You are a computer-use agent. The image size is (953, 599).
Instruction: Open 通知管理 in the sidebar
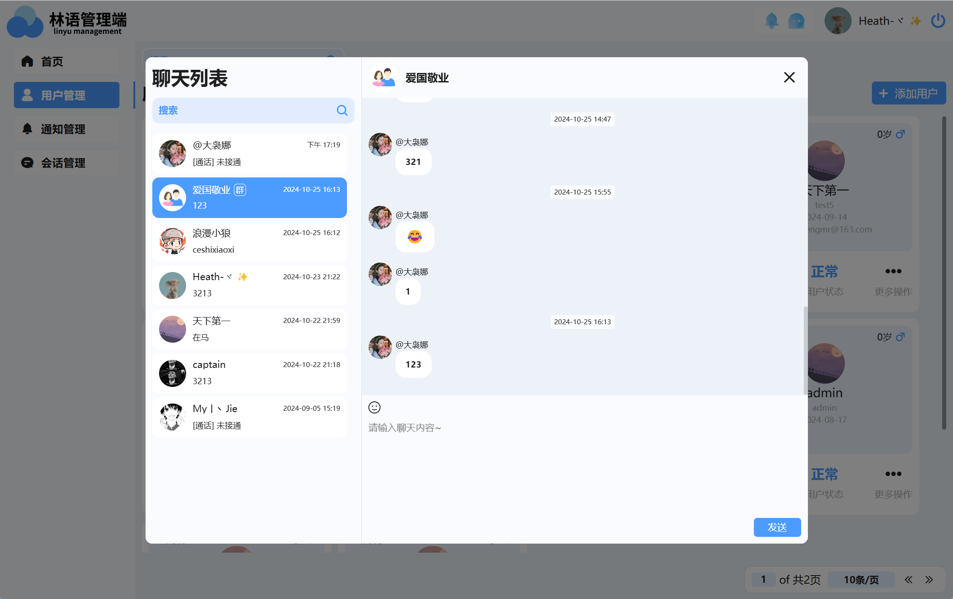pos(67,129)
